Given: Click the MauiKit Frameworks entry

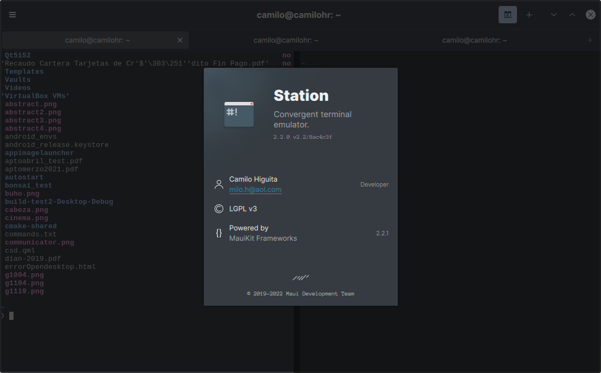Looking at the screenshot, I should point(263,239).
